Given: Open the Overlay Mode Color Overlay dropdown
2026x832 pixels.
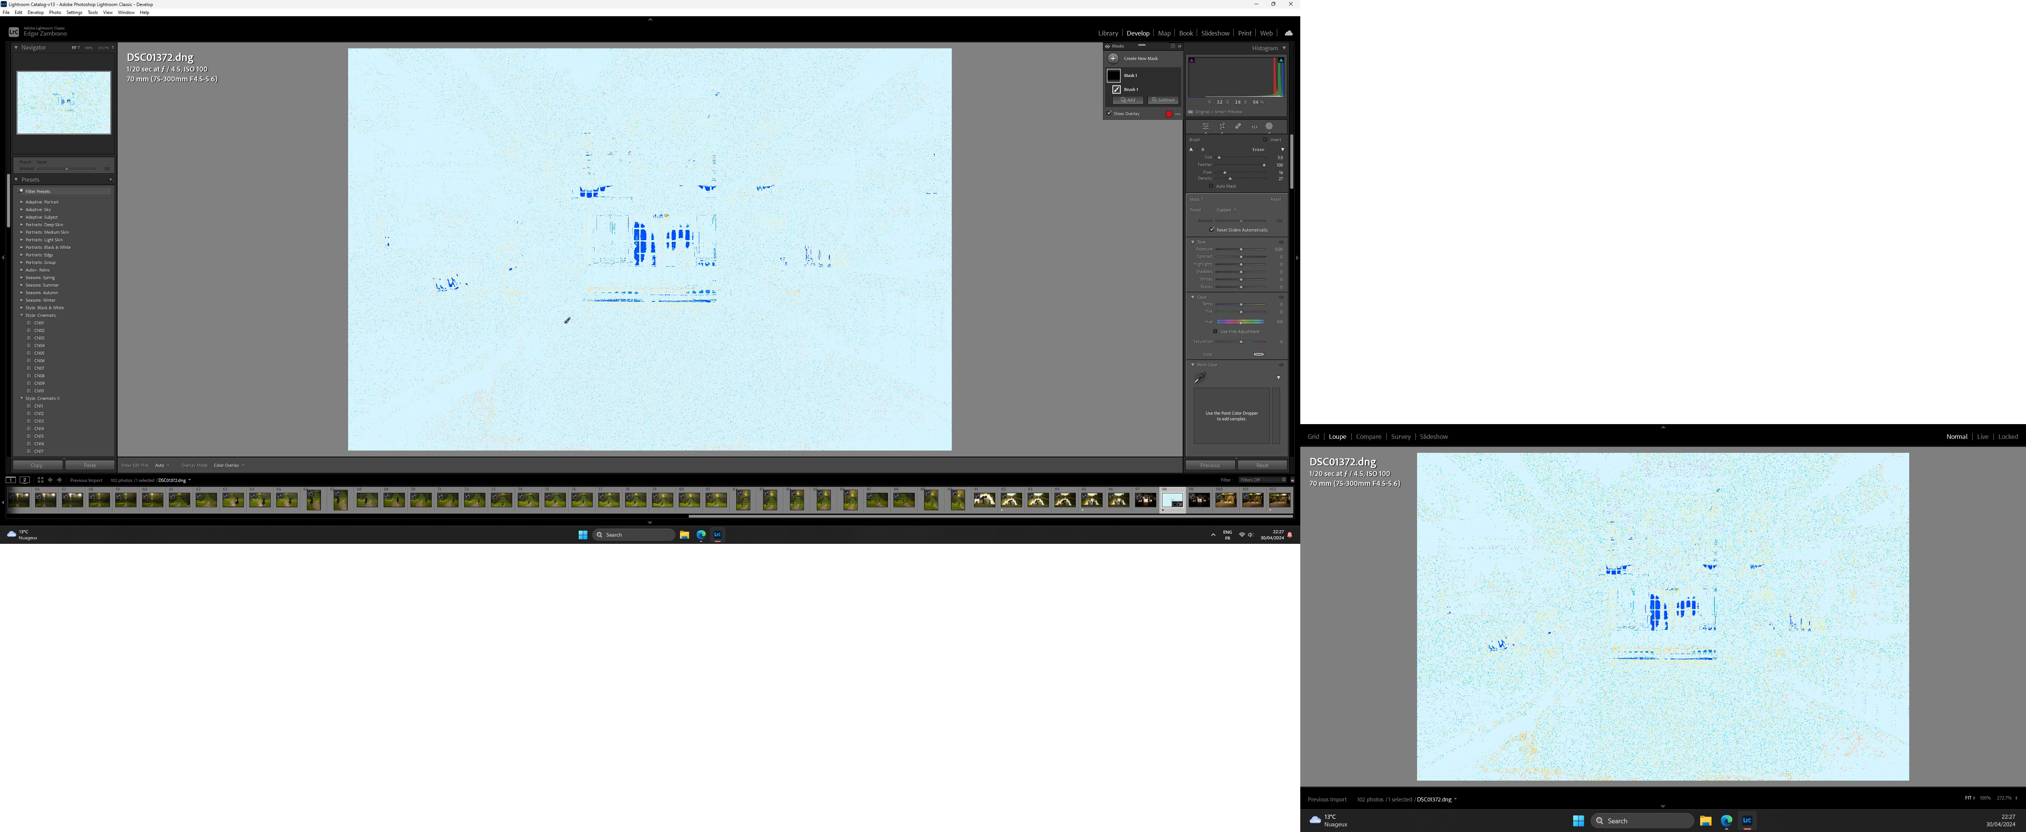Looking at the screenshot, I should pyautogui.click(x=228, y=465).
